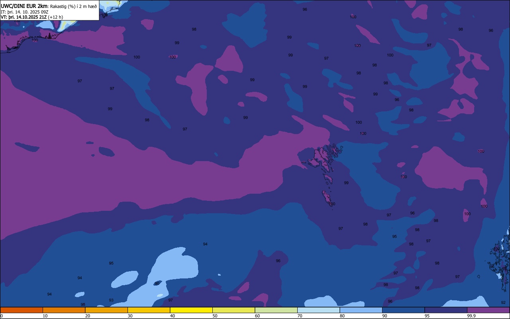Click the "10" legend scale label
Screen dimensions: 510x319
(x=45, y=316)
